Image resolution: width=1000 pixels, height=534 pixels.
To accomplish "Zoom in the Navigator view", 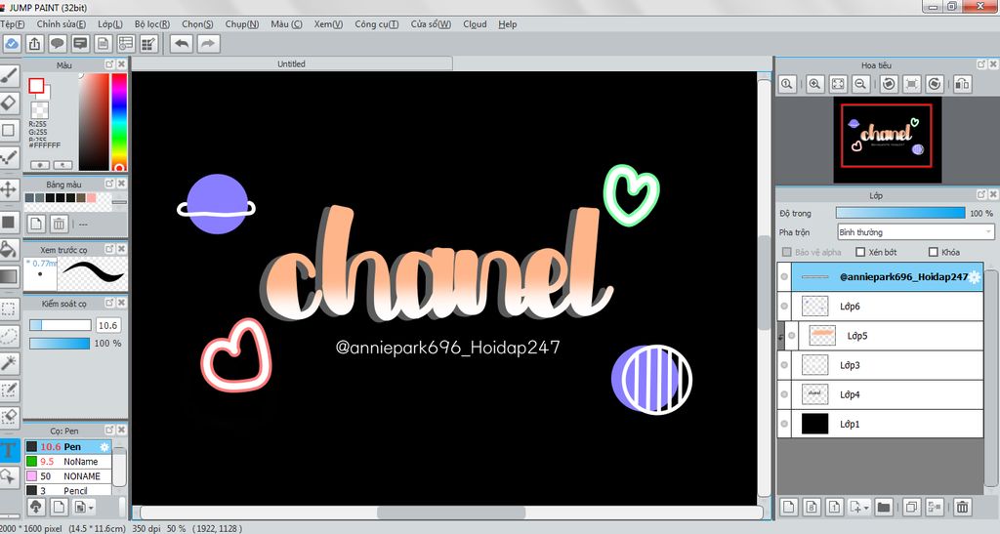I will [814, 84].
